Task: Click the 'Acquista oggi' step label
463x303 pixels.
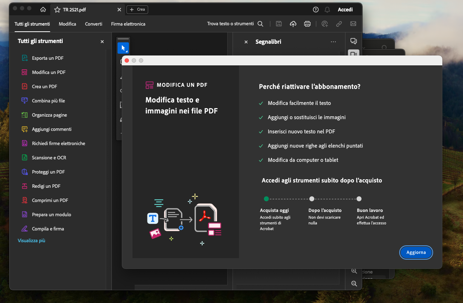Action: click(x=274, y=210)
